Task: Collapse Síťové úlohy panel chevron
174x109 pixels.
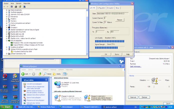Action: point(46,80)
